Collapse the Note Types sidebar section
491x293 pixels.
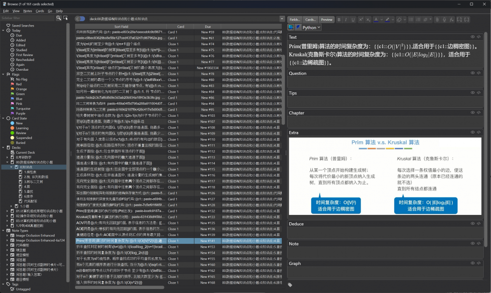click(3, 231)
